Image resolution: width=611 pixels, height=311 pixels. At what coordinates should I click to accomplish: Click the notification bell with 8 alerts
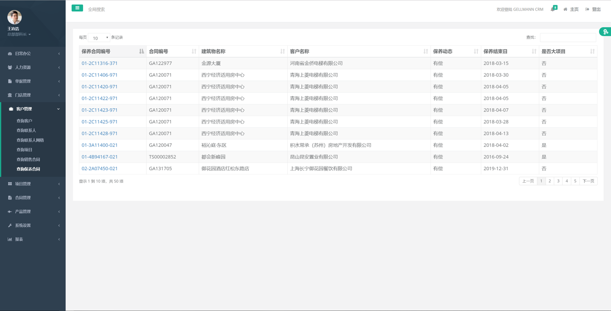[x=552, y=9]
